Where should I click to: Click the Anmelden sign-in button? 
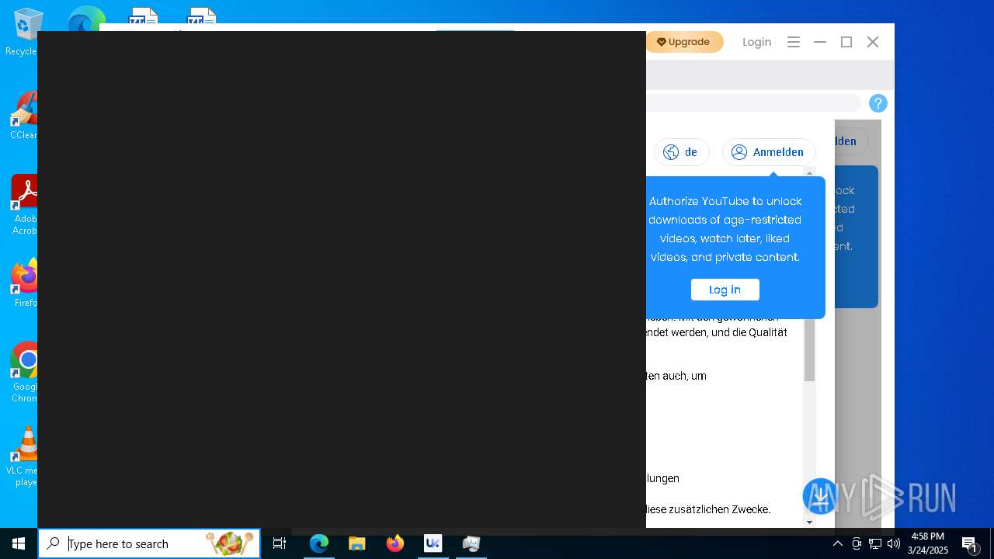769,152
